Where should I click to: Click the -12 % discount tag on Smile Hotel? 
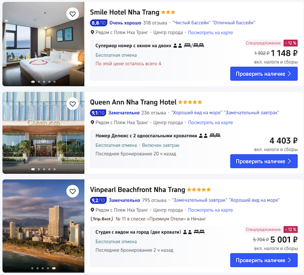pyautogui.click(x=291, y=43)
